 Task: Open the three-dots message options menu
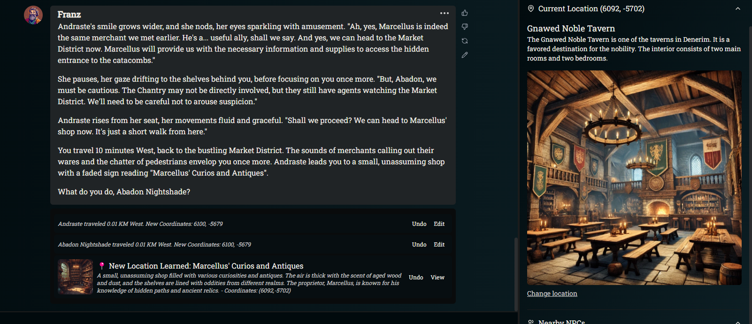(444, 13)
